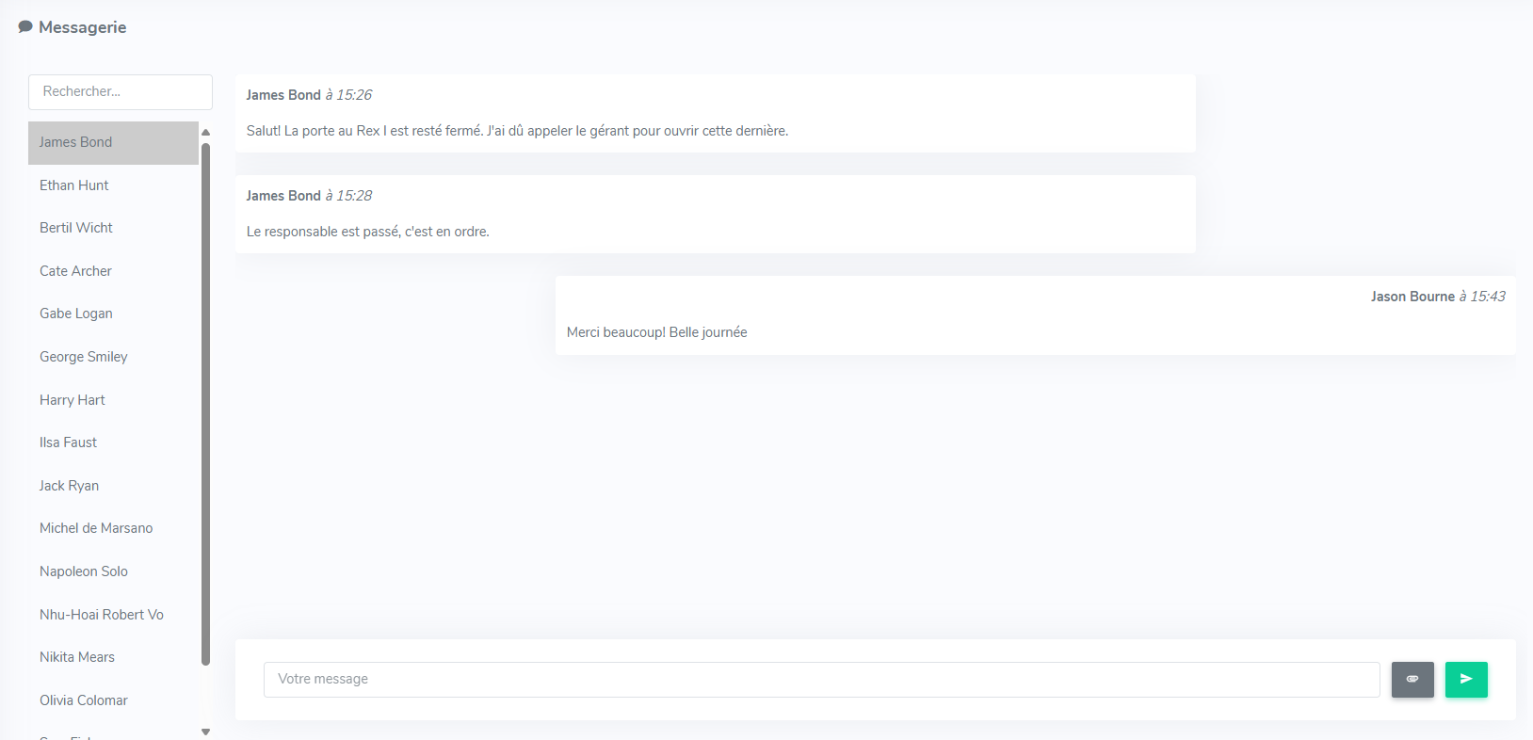Select Cate Archer contact

tap(75, 271)
